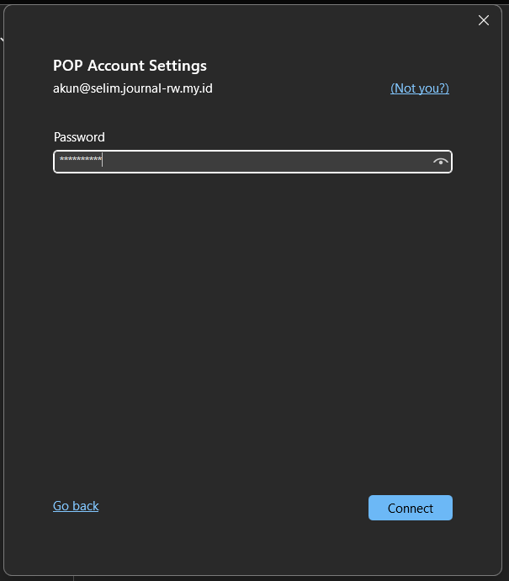Show the password with the eye icon
Viewport: 509px width, 581px height.
(x=440, y=162)
